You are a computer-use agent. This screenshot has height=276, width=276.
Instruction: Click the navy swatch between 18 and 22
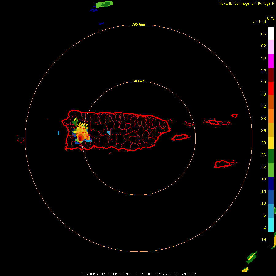(271, 184)
